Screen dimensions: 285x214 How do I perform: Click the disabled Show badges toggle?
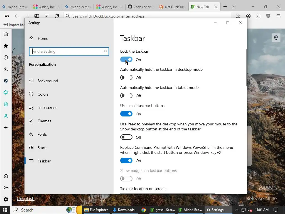pyautogui.click(x=126, y=179)
